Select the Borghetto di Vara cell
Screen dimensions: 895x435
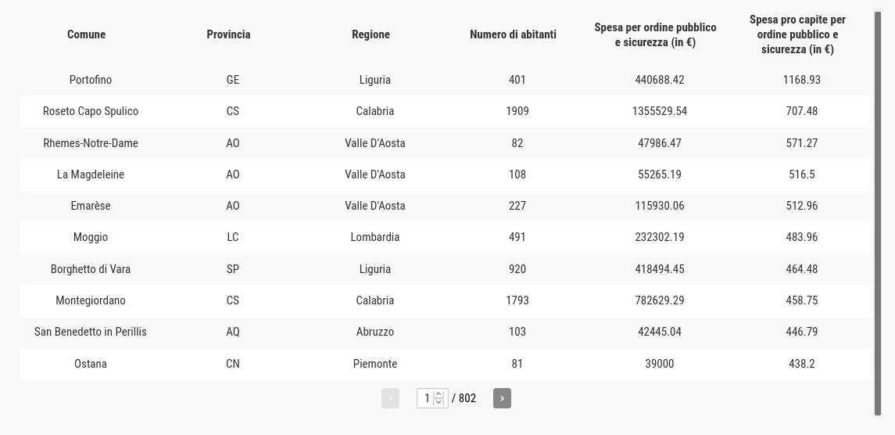90,269
